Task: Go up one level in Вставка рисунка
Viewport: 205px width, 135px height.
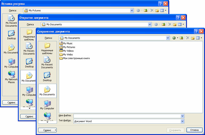Action: (145, 11)
